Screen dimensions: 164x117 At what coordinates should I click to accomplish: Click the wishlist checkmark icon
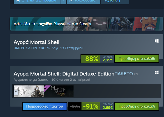(x=18, y=1)
